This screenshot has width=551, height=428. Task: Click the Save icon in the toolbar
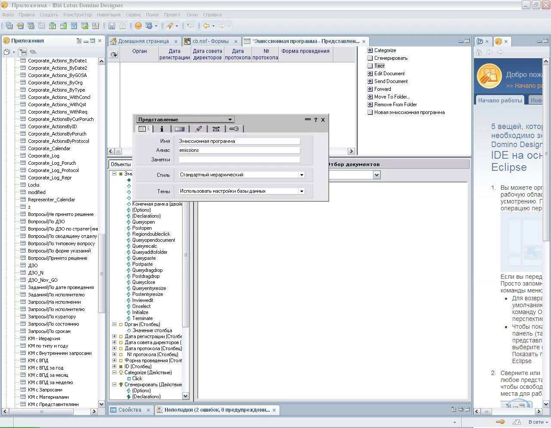click(x=112, y=26)
